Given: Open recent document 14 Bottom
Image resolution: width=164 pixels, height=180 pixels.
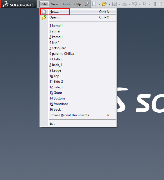Looking at the screenshot, I should 78,98.
